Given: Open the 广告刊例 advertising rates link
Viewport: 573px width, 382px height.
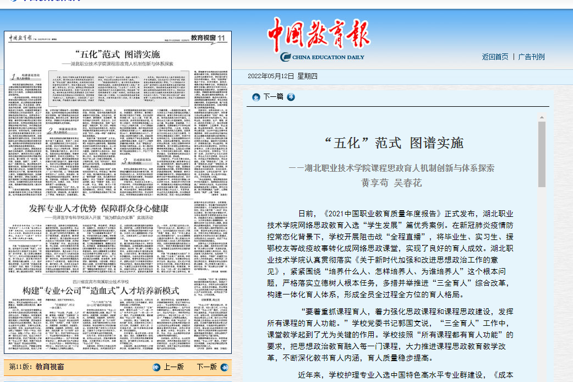Looking at the screenshot, I should click(531, 57).
